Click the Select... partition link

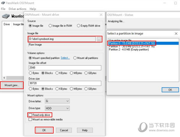tap(65, 58)
